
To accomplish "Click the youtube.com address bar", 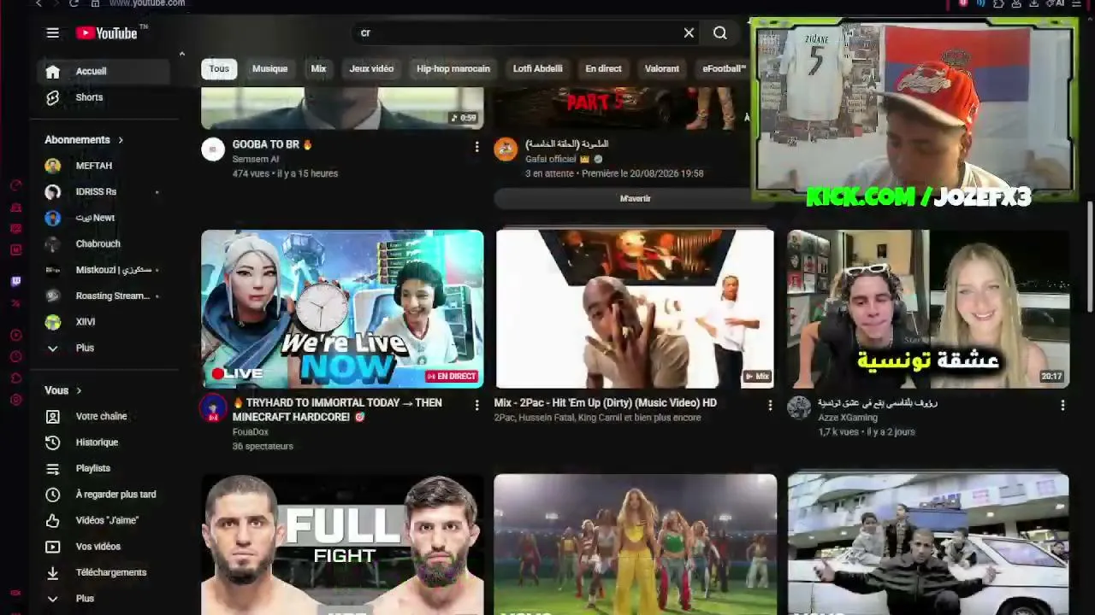I will pyautogui.click(x=147, y=3).
